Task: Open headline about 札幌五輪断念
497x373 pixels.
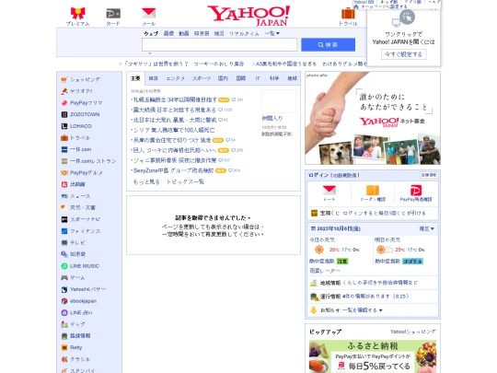Action: click(x=175, y=99)
